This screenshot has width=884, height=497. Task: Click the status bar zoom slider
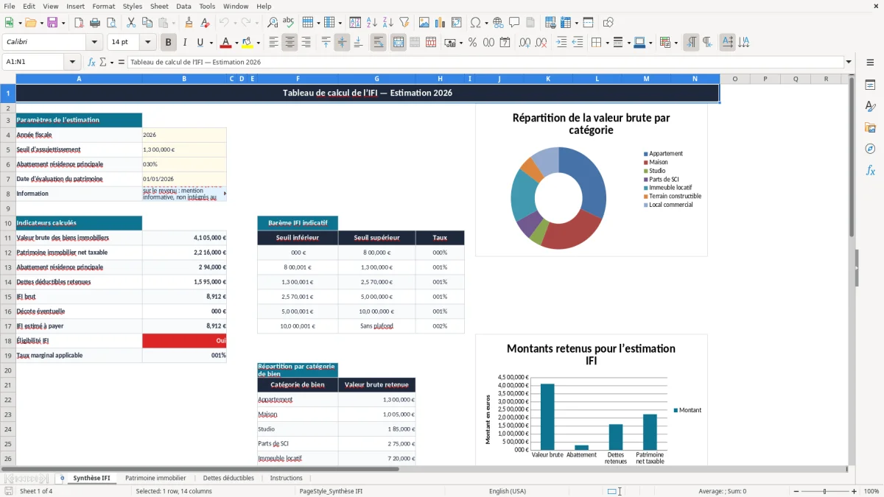point(824,491)
